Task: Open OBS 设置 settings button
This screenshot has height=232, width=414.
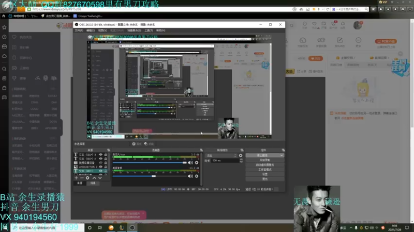Action: coord(265,174)
